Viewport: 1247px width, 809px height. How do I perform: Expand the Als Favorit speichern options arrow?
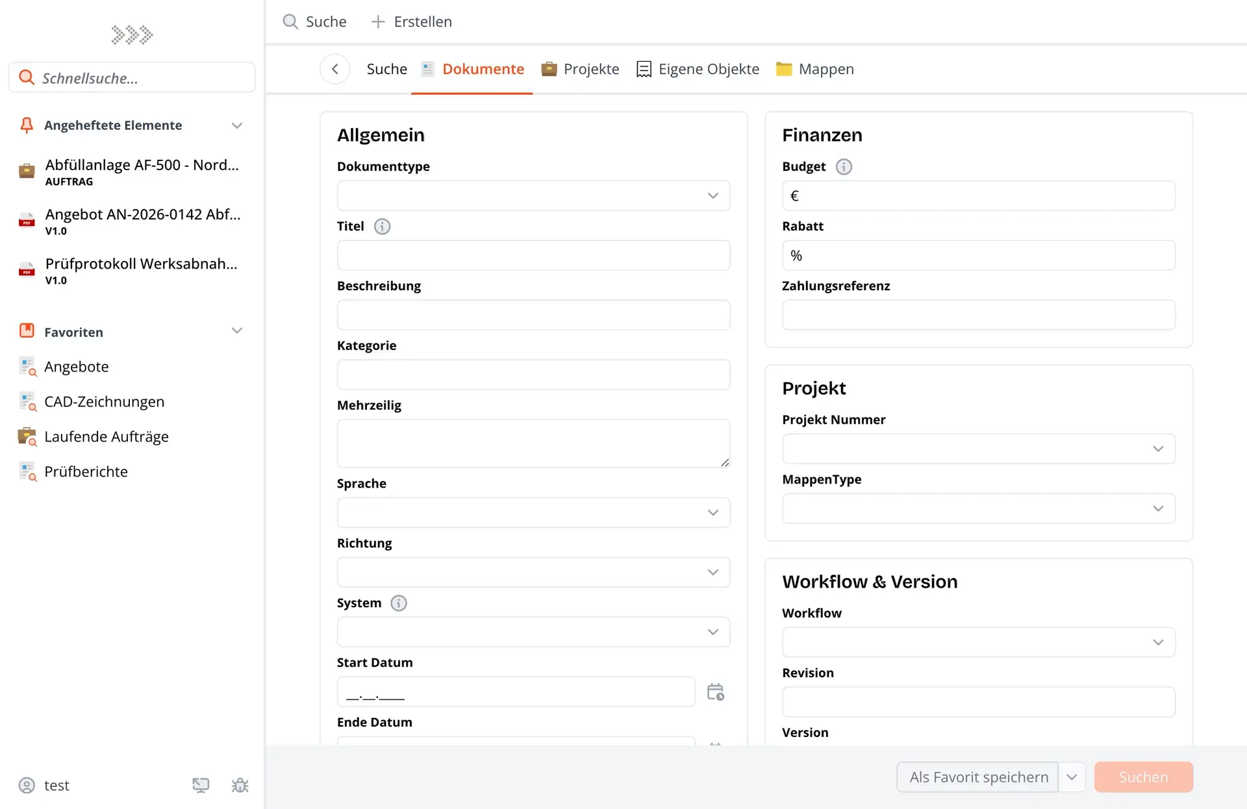coord(1072,777)
